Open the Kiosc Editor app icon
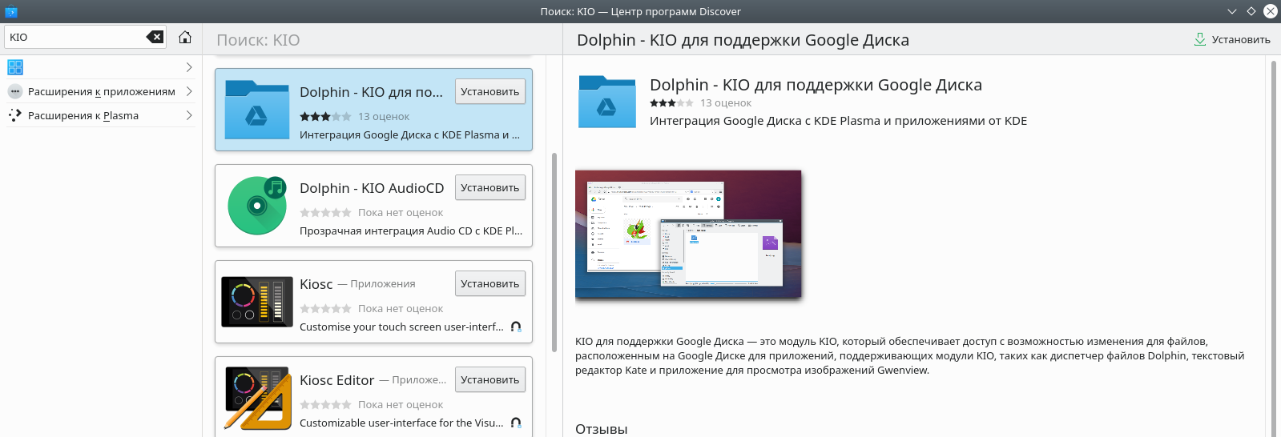Viewport: 1281px width, 437px height. [257, 398]
